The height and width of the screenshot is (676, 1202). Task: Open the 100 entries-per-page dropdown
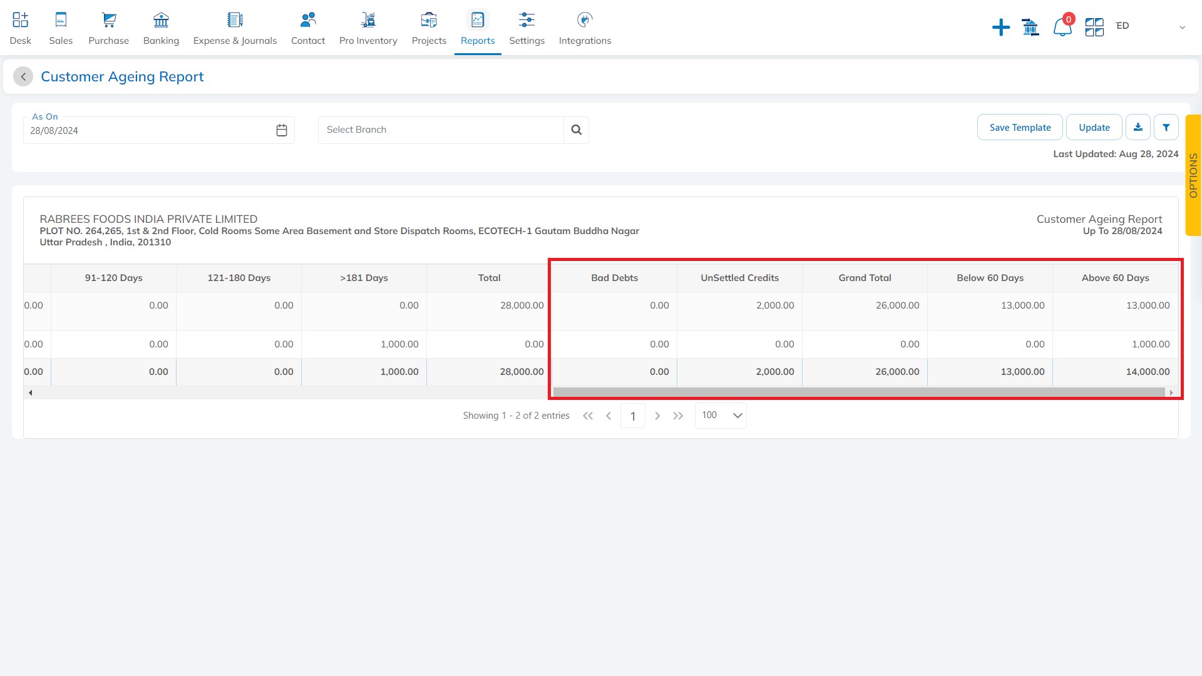(x=721, y=416)
